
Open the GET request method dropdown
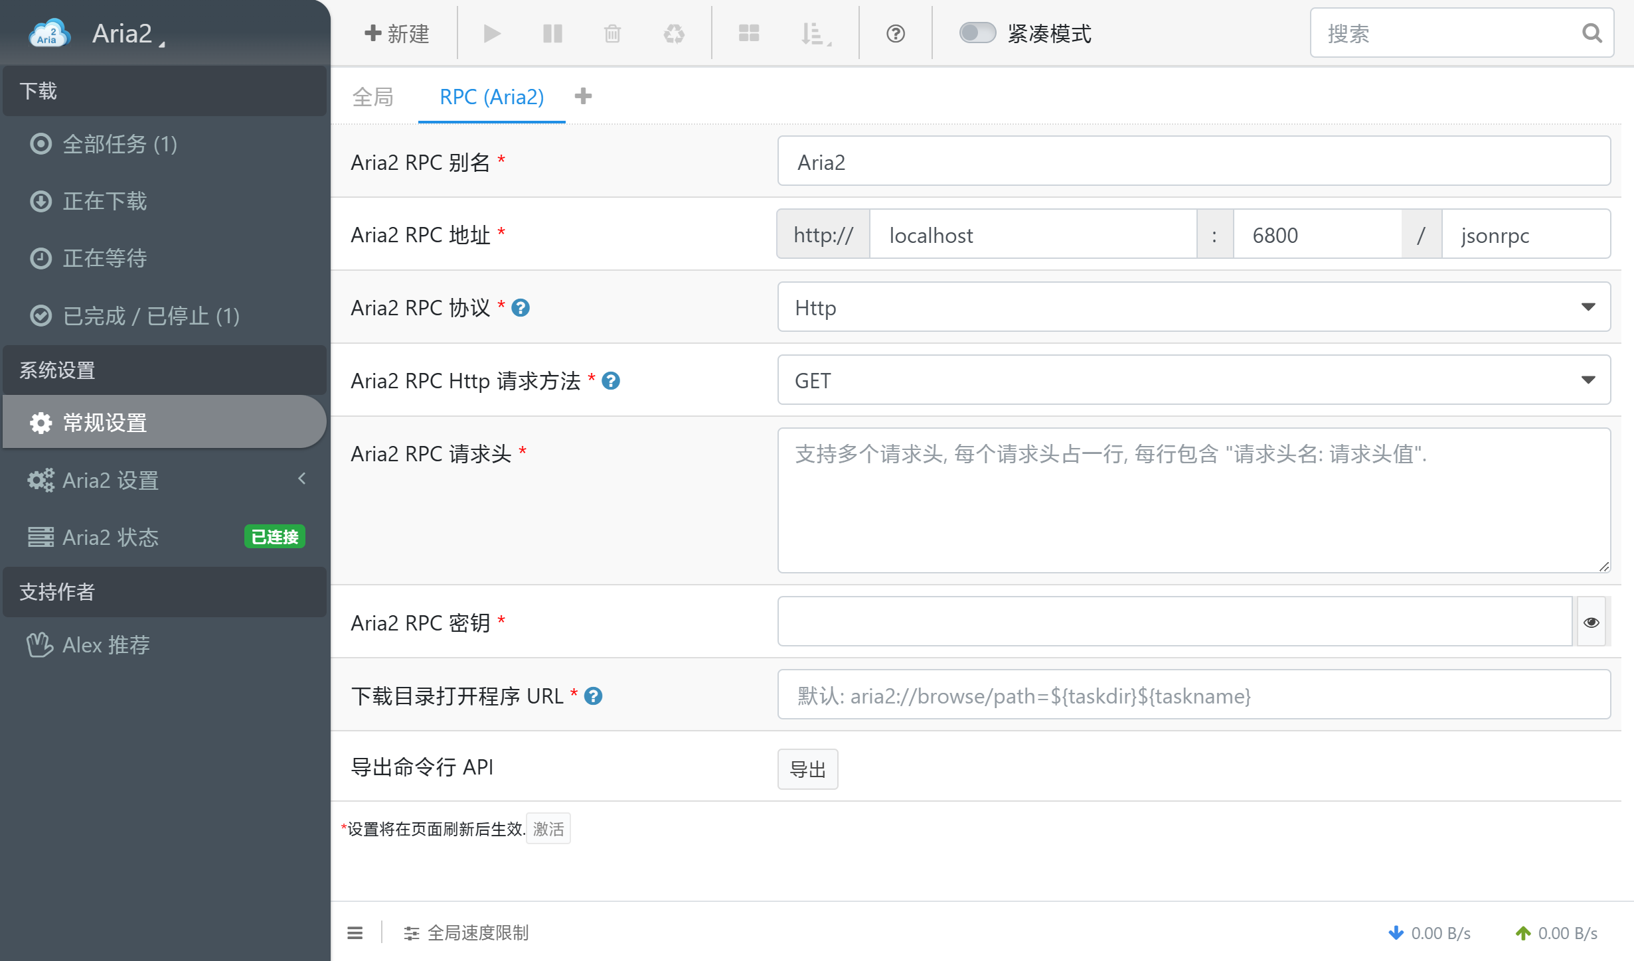(x=1194, y=380)
